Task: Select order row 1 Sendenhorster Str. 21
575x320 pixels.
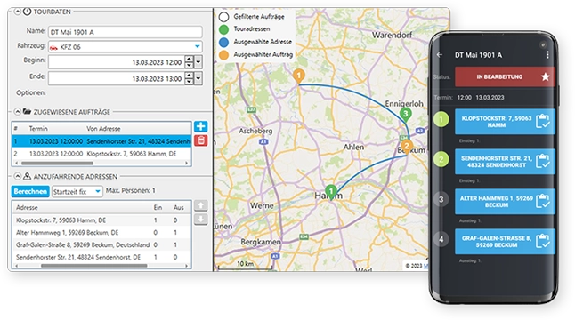Action: click(101, 141)
